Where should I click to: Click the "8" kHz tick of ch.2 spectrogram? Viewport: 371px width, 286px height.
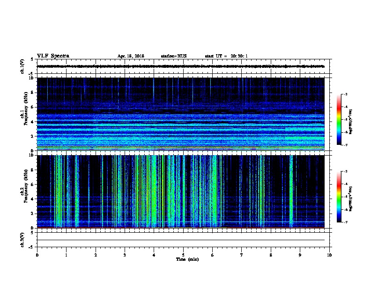click(x=33, y=170)
